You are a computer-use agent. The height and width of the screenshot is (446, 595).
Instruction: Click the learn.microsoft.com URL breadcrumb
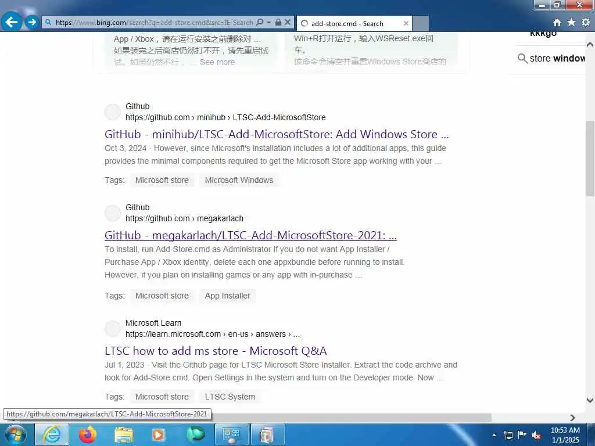click(x=213, y=334)
